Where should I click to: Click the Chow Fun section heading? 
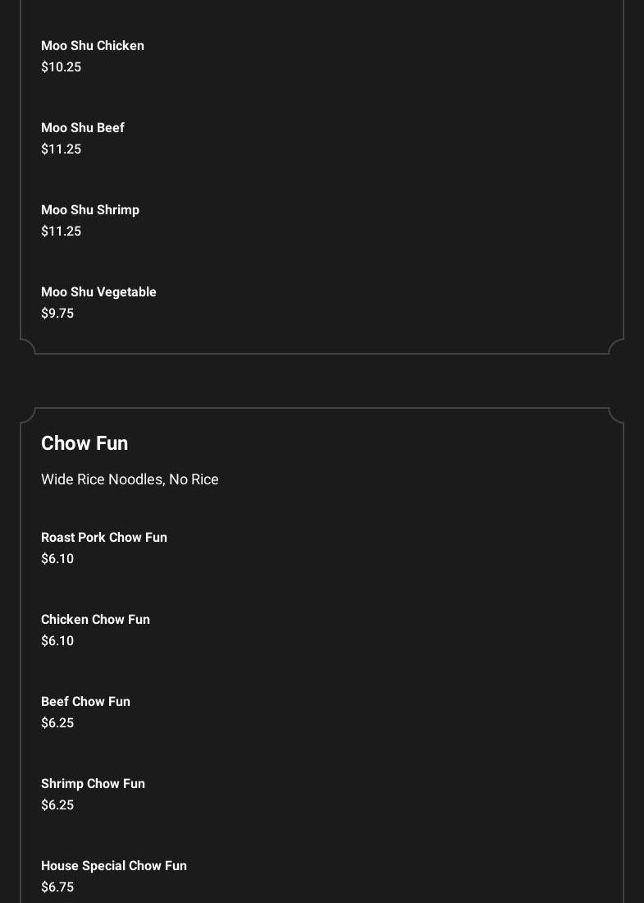tap(84, 443)
